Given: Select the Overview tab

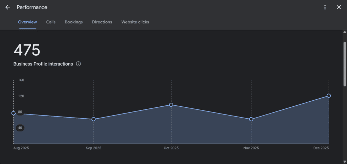Looking at the screenshot, I should (27, 22).
